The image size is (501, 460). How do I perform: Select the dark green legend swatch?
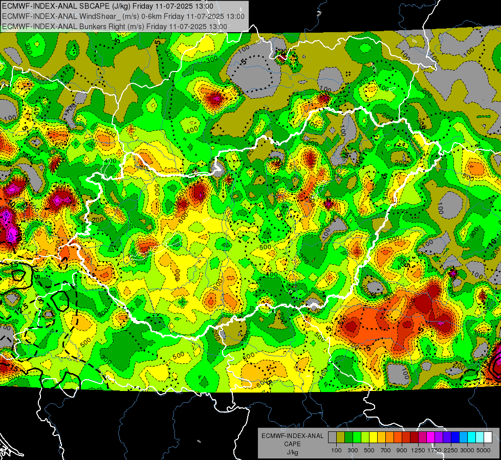348,438
